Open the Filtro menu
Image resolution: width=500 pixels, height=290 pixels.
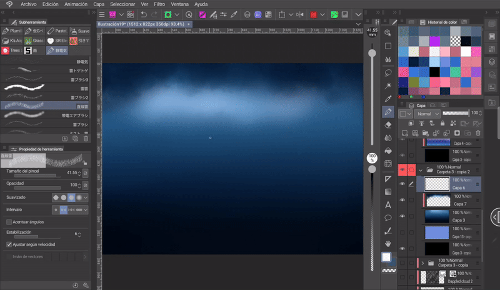click(159, 4)
